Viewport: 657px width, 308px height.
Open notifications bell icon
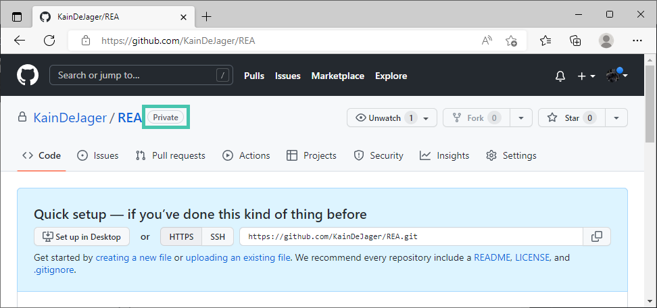point(560,76)
